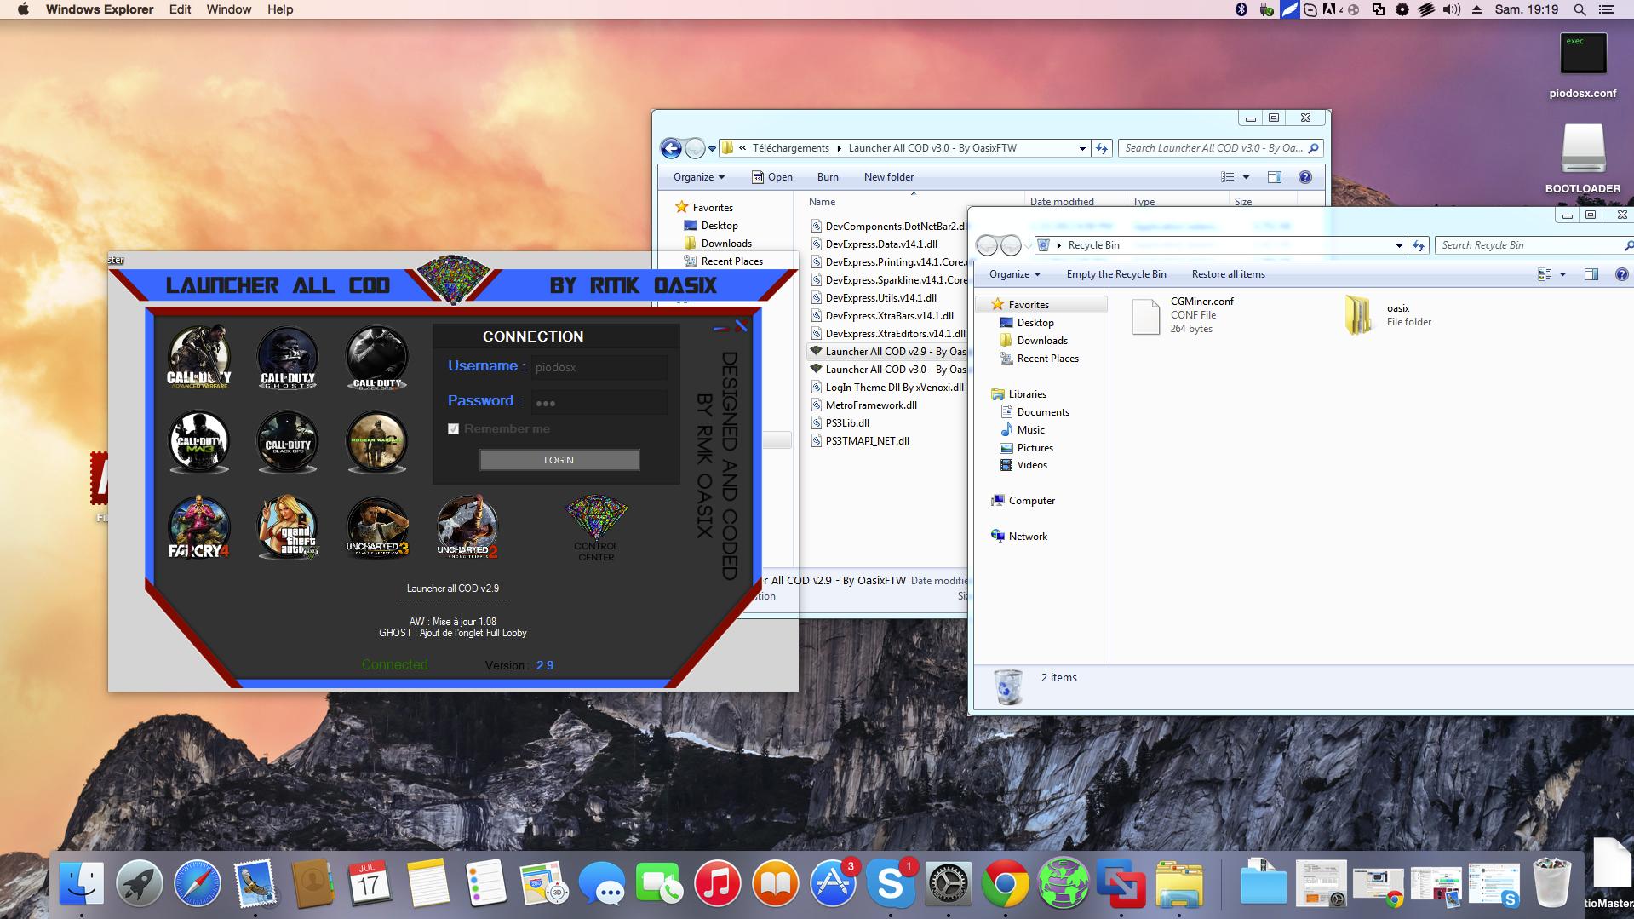Select Computer in Recycle Bin sidebar
Image resolution: width=1634 pixels, height=919 pixels.
pos(1023,501)
